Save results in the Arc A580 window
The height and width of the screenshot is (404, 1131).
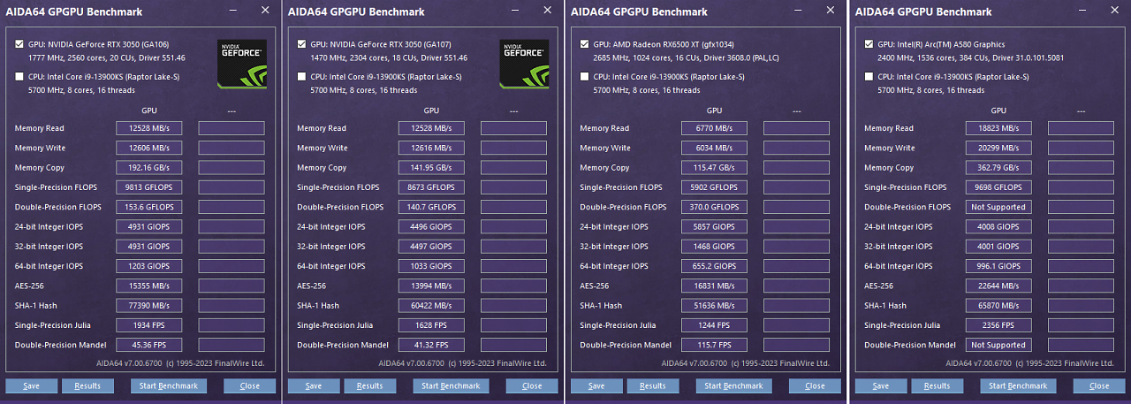881,385
